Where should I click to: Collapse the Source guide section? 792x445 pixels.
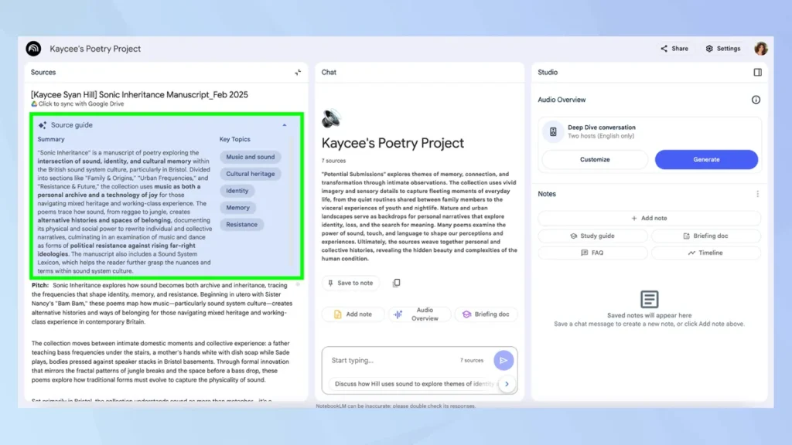click(x=285, y=124)
